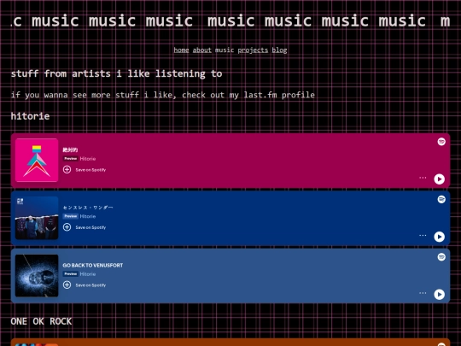Select the music navigation item

pyautogui.click(x=225, y=50)
